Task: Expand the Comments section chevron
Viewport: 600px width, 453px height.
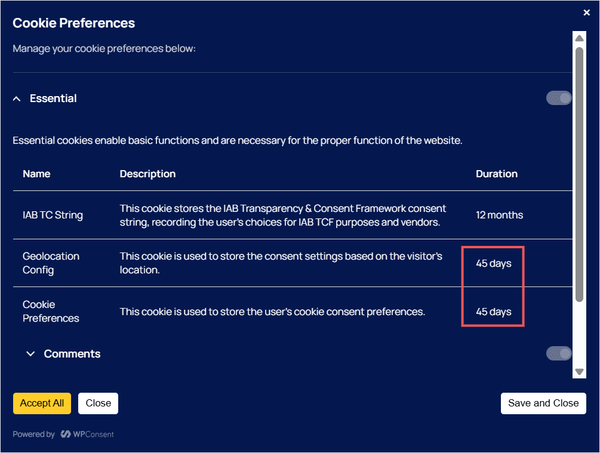Action: point(30,354)
